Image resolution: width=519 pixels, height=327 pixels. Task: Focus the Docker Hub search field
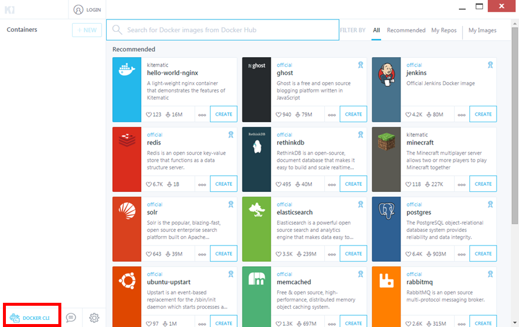point(230,30)
